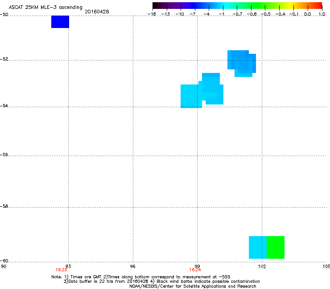The image size is (330, 289).
Task: Click the -0.1 value on the color scale
Action: click(294, 14)
